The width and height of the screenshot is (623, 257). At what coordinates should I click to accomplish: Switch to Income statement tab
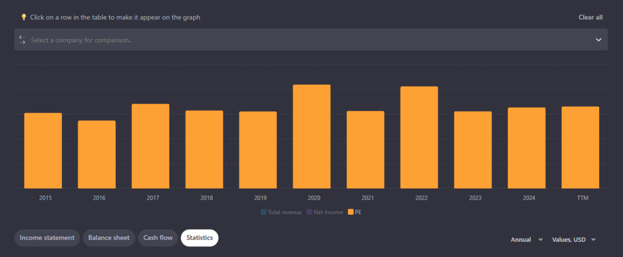[x=47, y=238]
